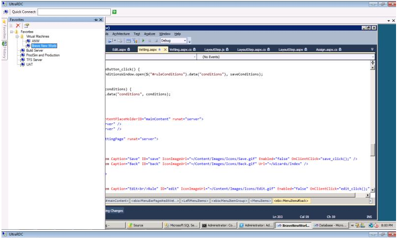This screenshot has width=398, height=238.
Task: Click the grayed new favorite icon
Action: (x=11, y=25)
